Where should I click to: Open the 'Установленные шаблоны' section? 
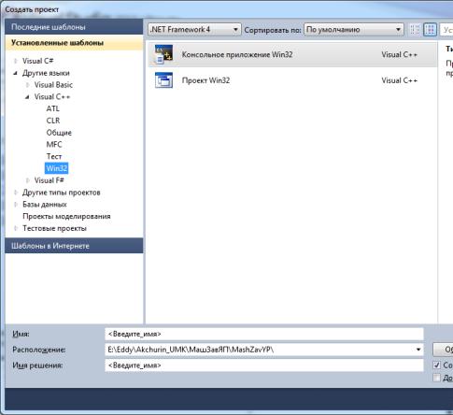(x=74, y=43)
